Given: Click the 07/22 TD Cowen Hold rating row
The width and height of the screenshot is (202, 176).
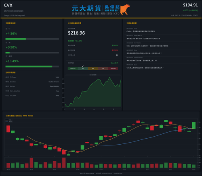Looking at the screenshot, I should tap(32, 96).
